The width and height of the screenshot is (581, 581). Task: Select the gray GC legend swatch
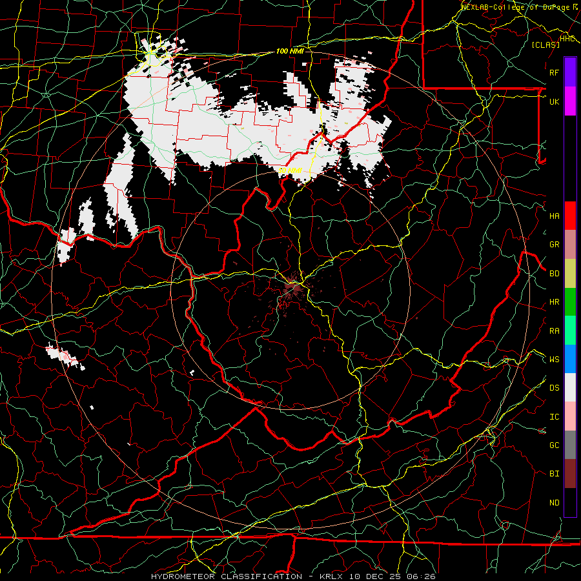click(x=570, y=445)
